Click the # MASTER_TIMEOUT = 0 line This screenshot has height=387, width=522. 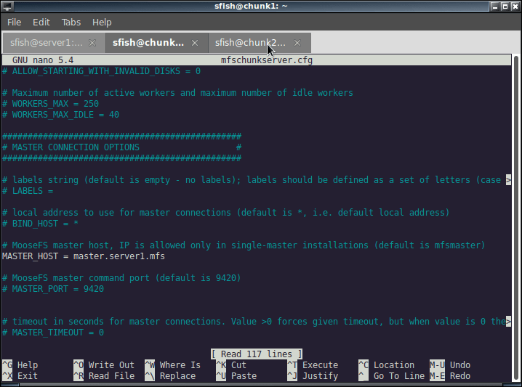53,333
